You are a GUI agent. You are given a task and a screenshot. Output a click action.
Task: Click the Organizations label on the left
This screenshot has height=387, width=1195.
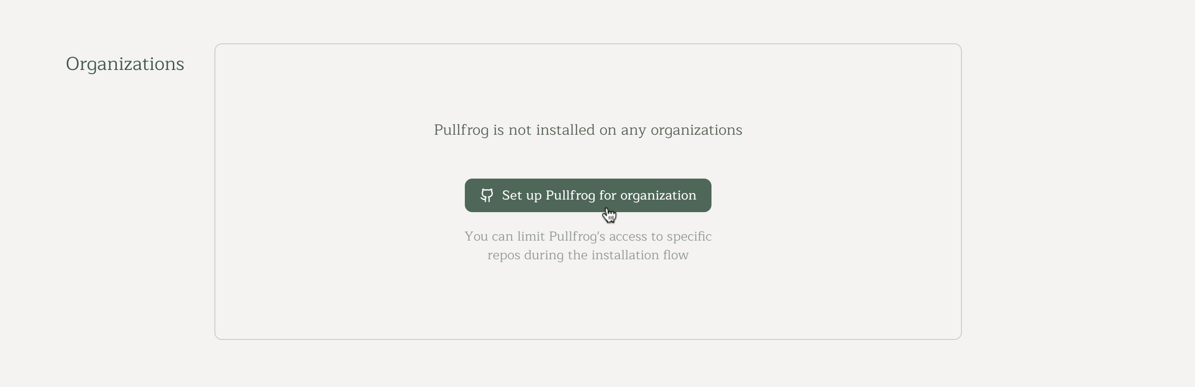pyautogui.click(x=124, y=64)
